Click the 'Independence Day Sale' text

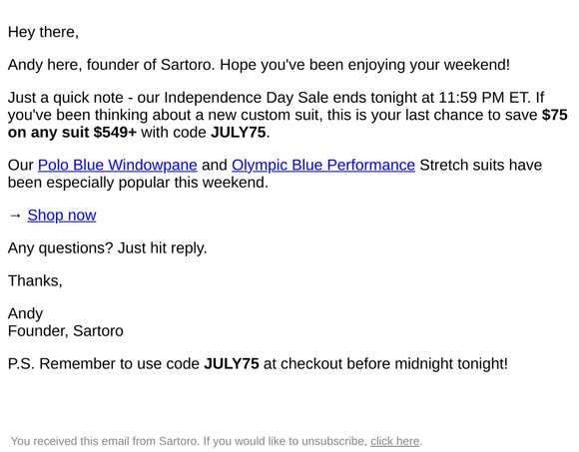click(x=247, y=98)
